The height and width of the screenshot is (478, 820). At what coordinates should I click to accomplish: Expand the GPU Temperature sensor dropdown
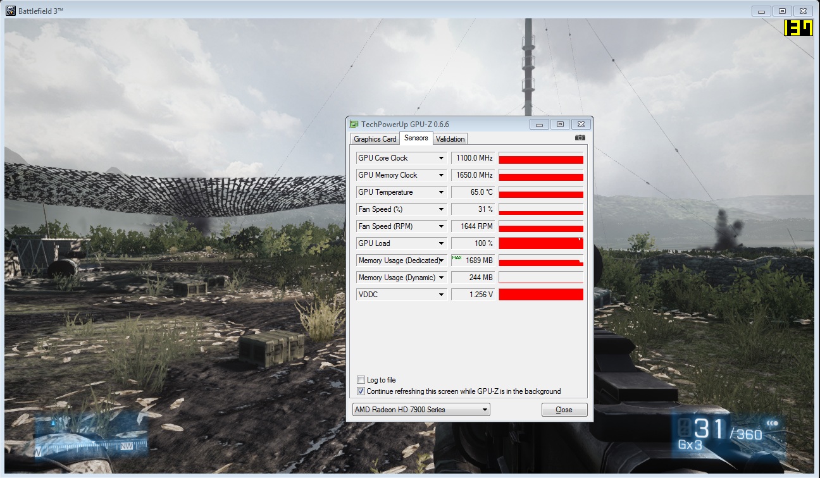441,192
